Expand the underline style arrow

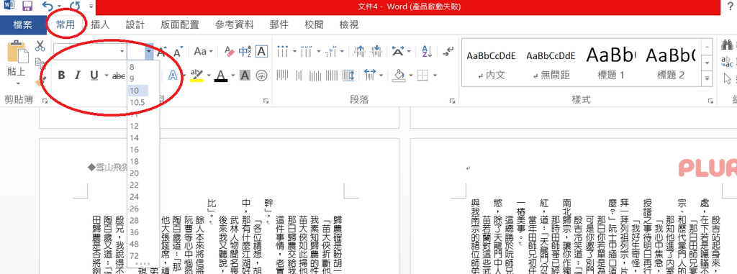click(x=107, y=76)
